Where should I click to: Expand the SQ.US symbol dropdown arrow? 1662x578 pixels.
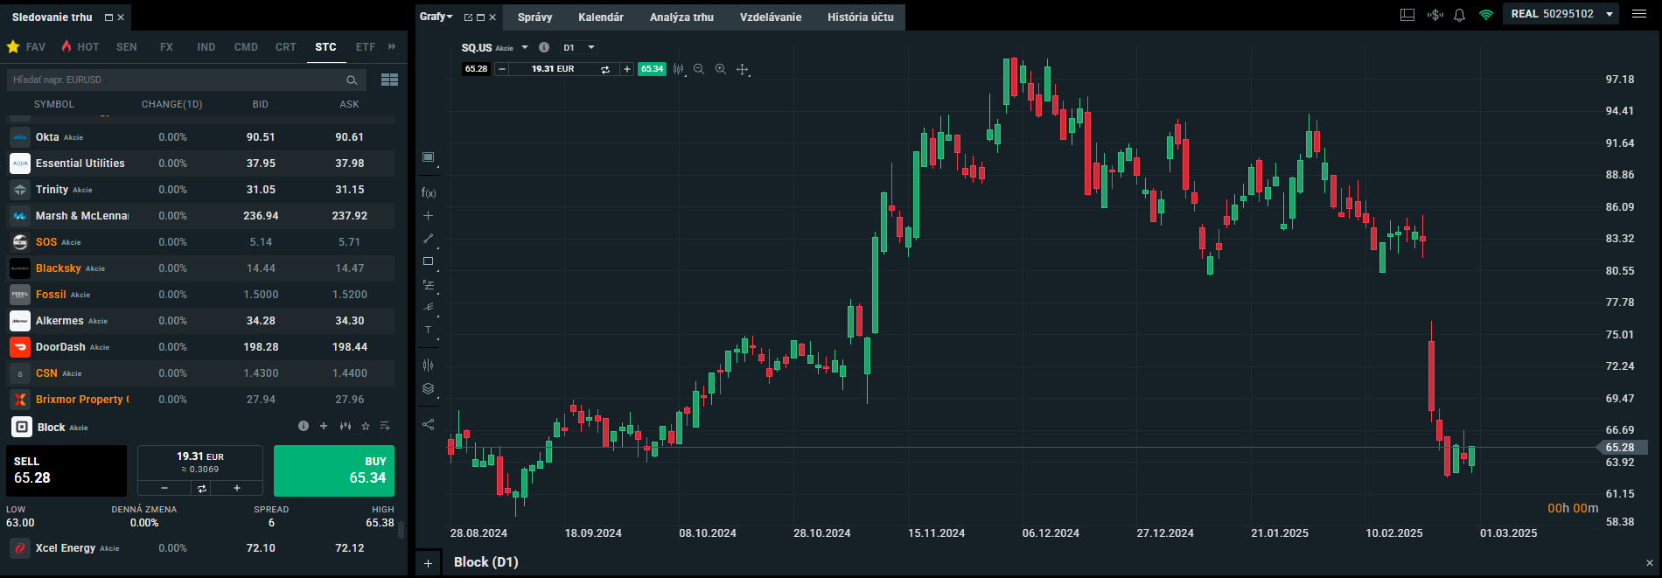[x=525, y=47]
